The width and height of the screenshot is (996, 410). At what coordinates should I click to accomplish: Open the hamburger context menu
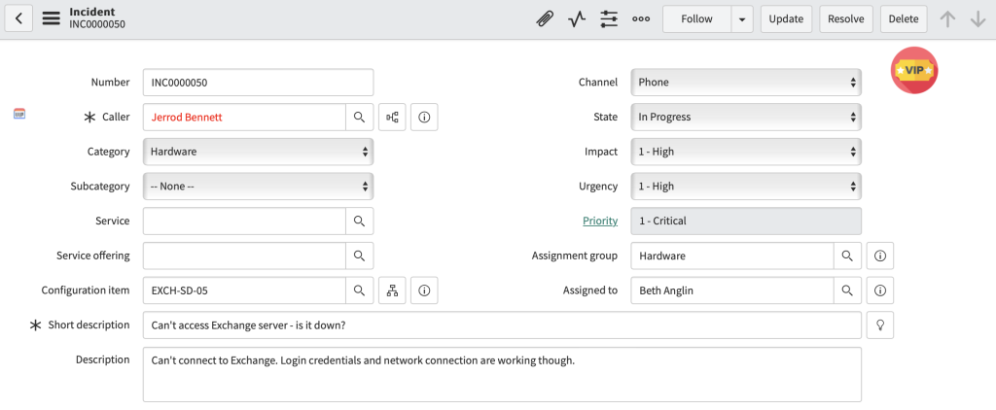(52, 19)
